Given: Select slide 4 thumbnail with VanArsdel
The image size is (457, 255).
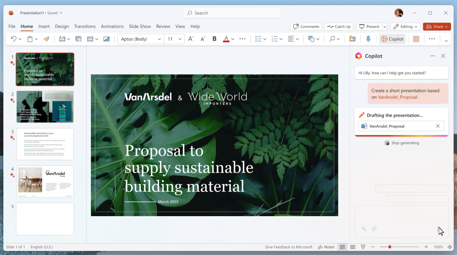Looking at the screenshot, I should [x=45, y=181].
